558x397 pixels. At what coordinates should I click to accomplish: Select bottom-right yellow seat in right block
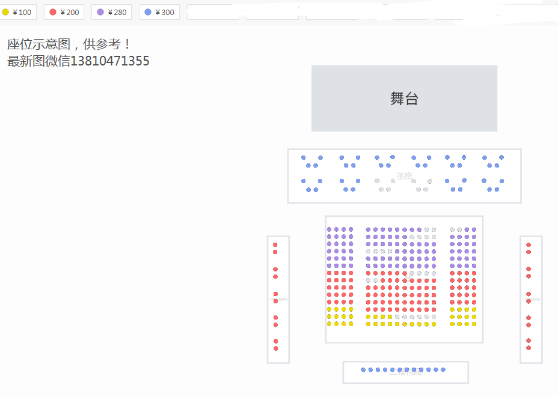pos(474,324)
